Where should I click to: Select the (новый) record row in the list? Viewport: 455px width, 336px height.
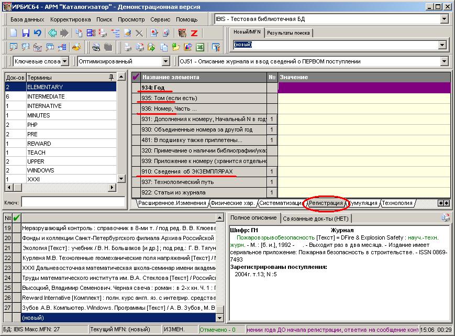coord(109,318)
